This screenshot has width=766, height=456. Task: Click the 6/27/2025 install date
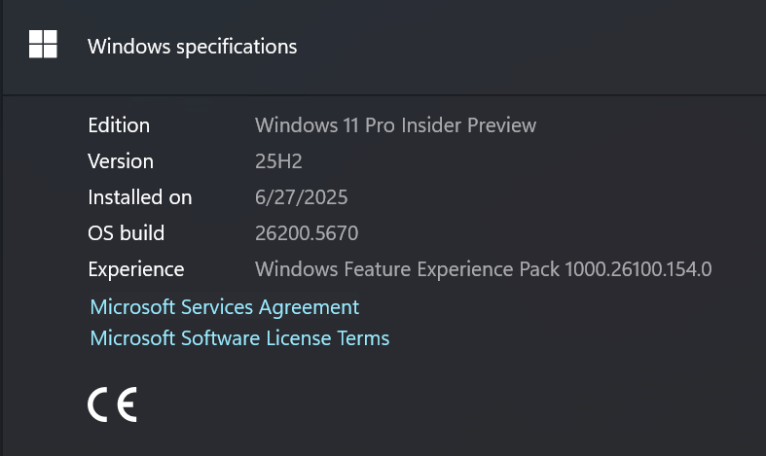coord(302,197)
